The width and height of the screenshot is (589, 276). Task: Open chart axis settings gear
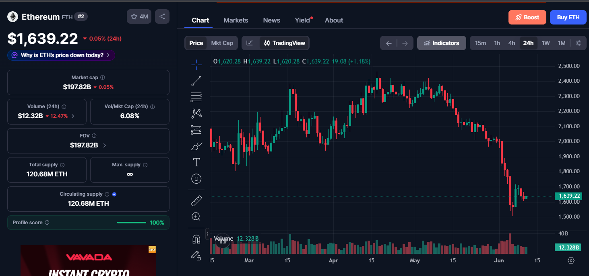point(571,260)
